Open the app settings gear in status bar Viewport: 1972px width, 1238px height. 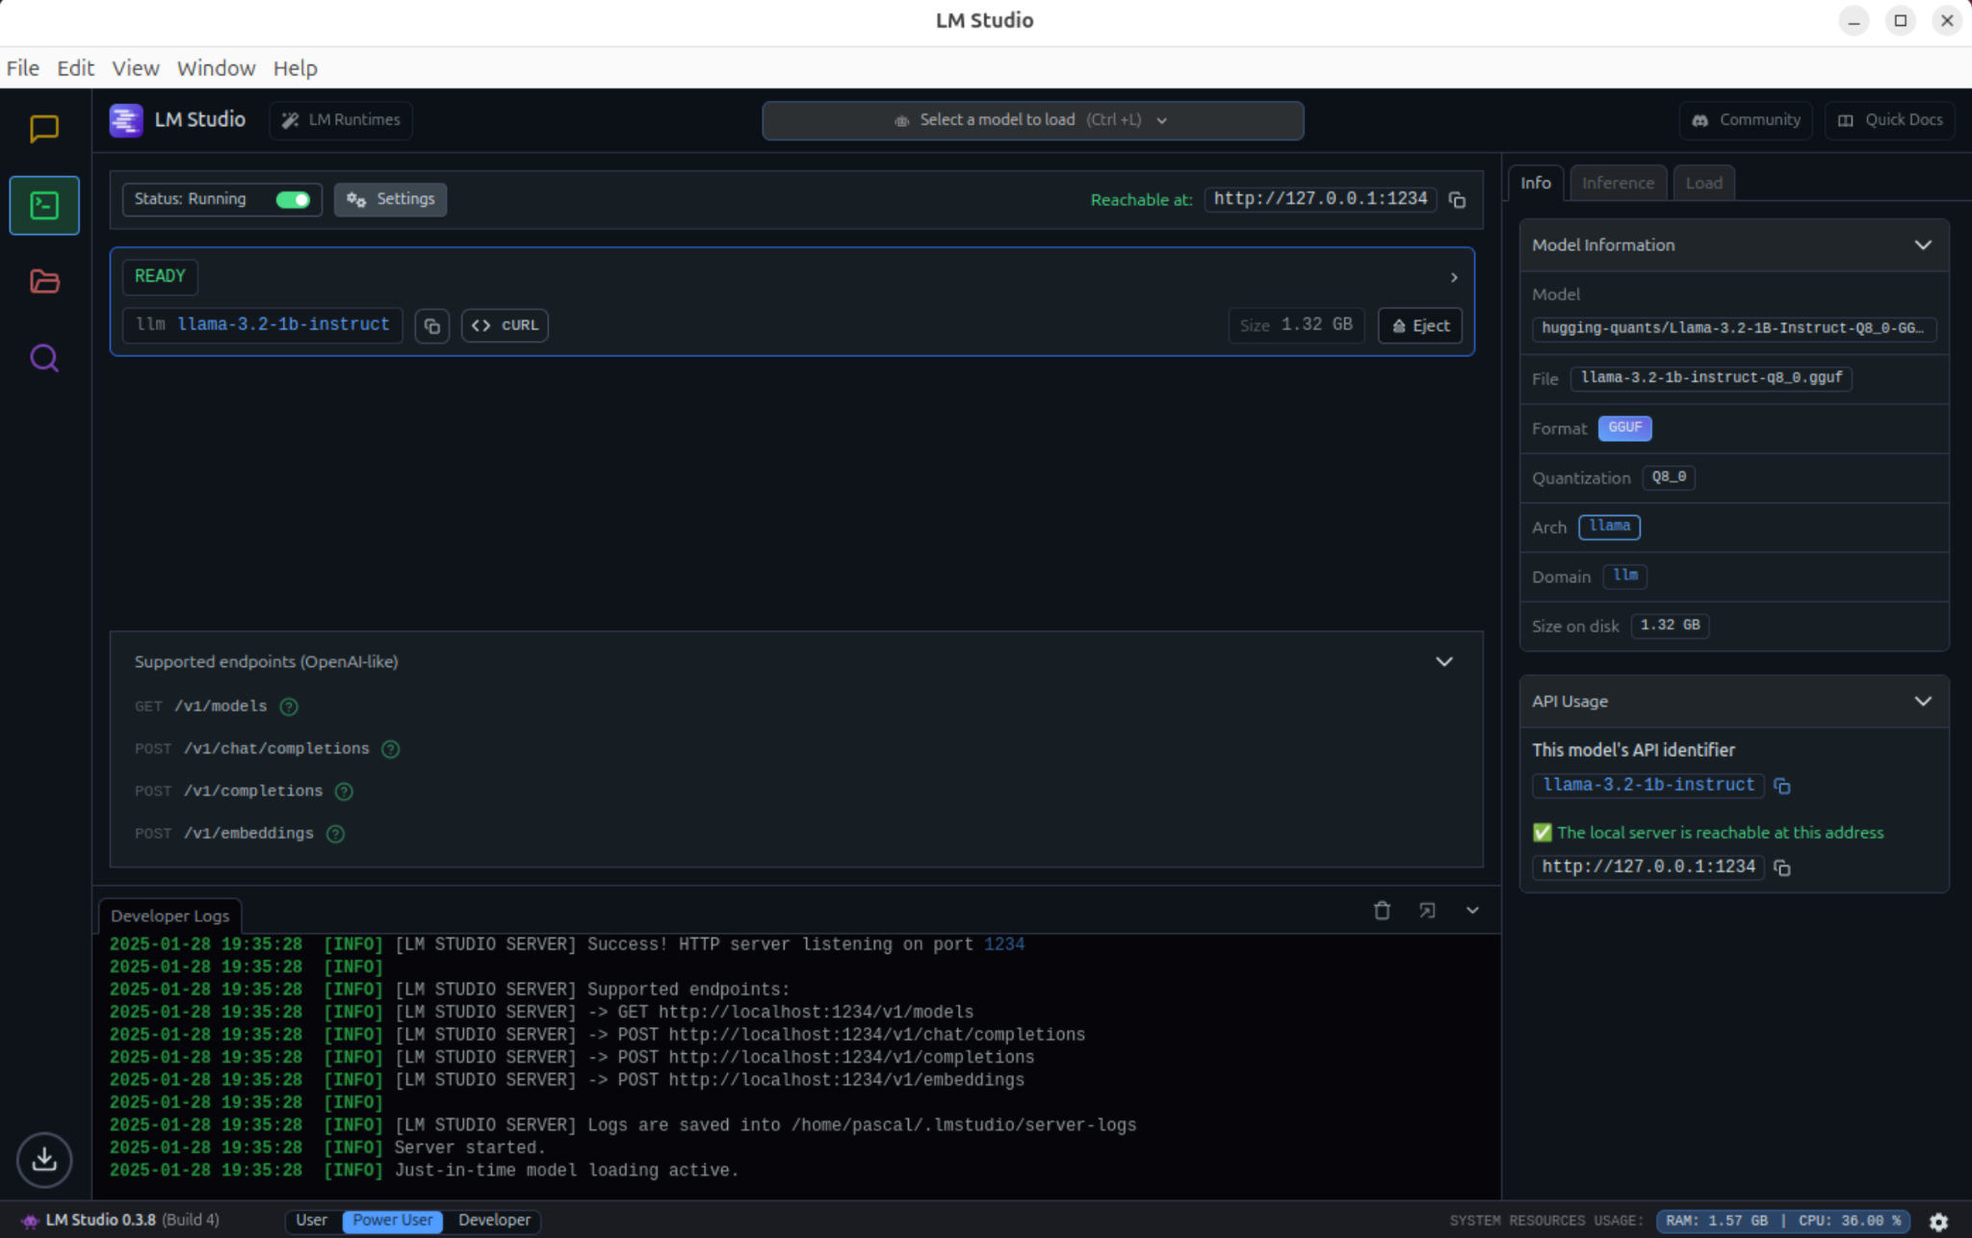[x=1938, y=1221]
